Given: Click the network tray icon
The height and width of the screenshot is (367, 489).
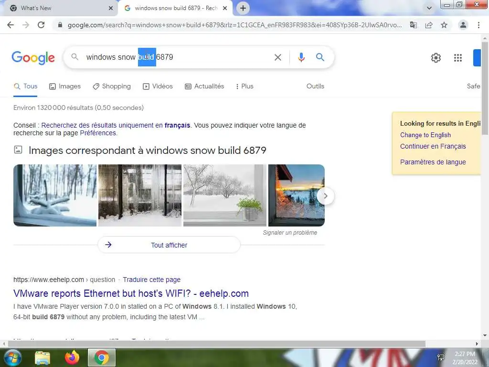Looking at the screenshot, I should (441, 358).
